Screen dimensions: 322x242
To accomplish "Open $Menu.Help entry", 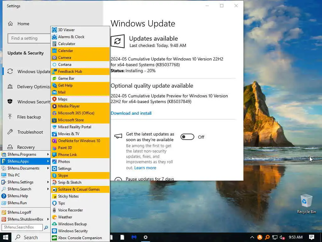I will click(x=25, y=196).
